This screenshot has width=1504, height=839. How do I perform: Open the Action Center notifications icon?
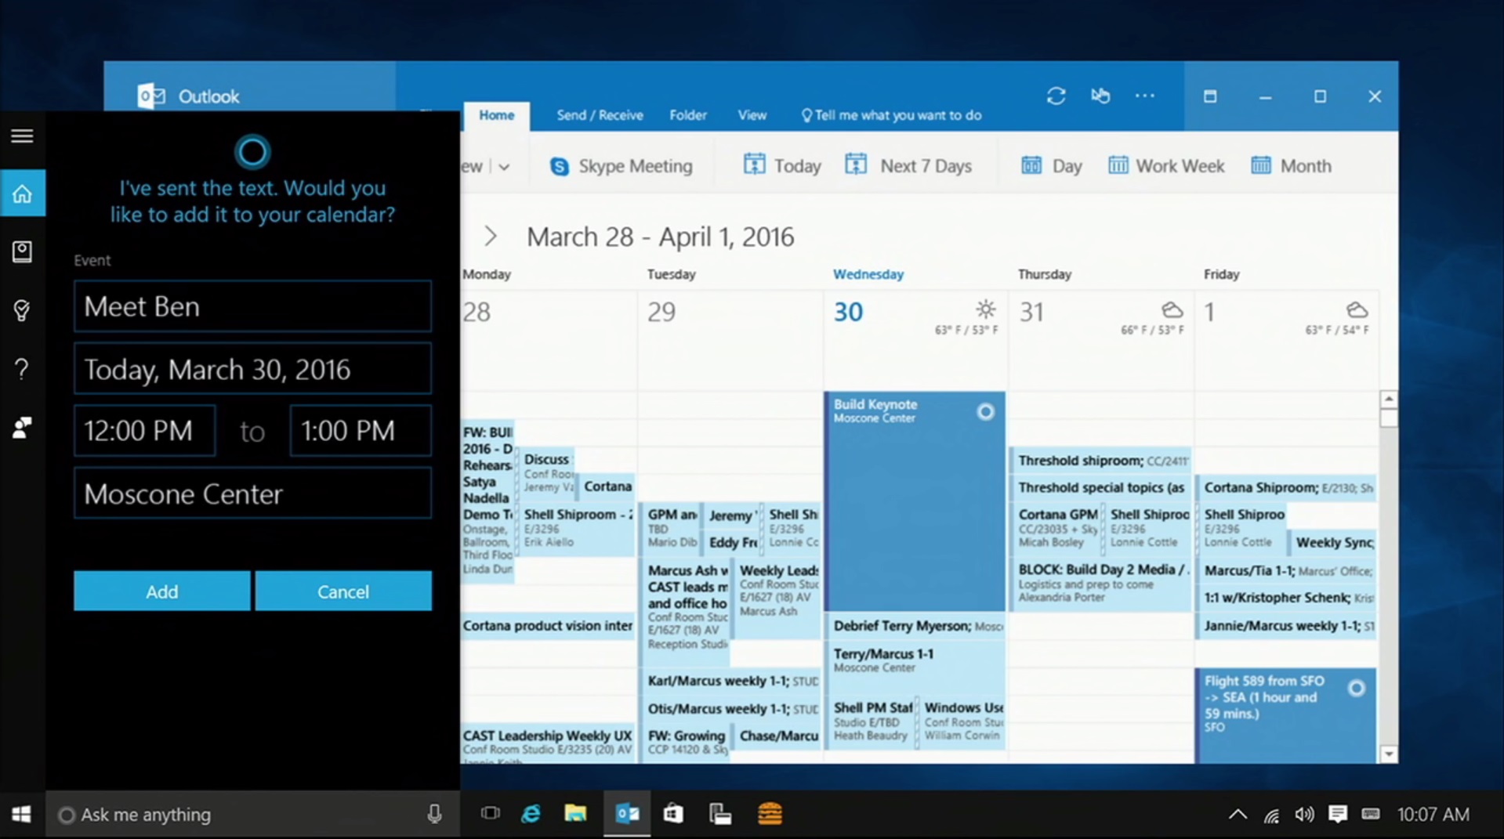pos(1338,815)
